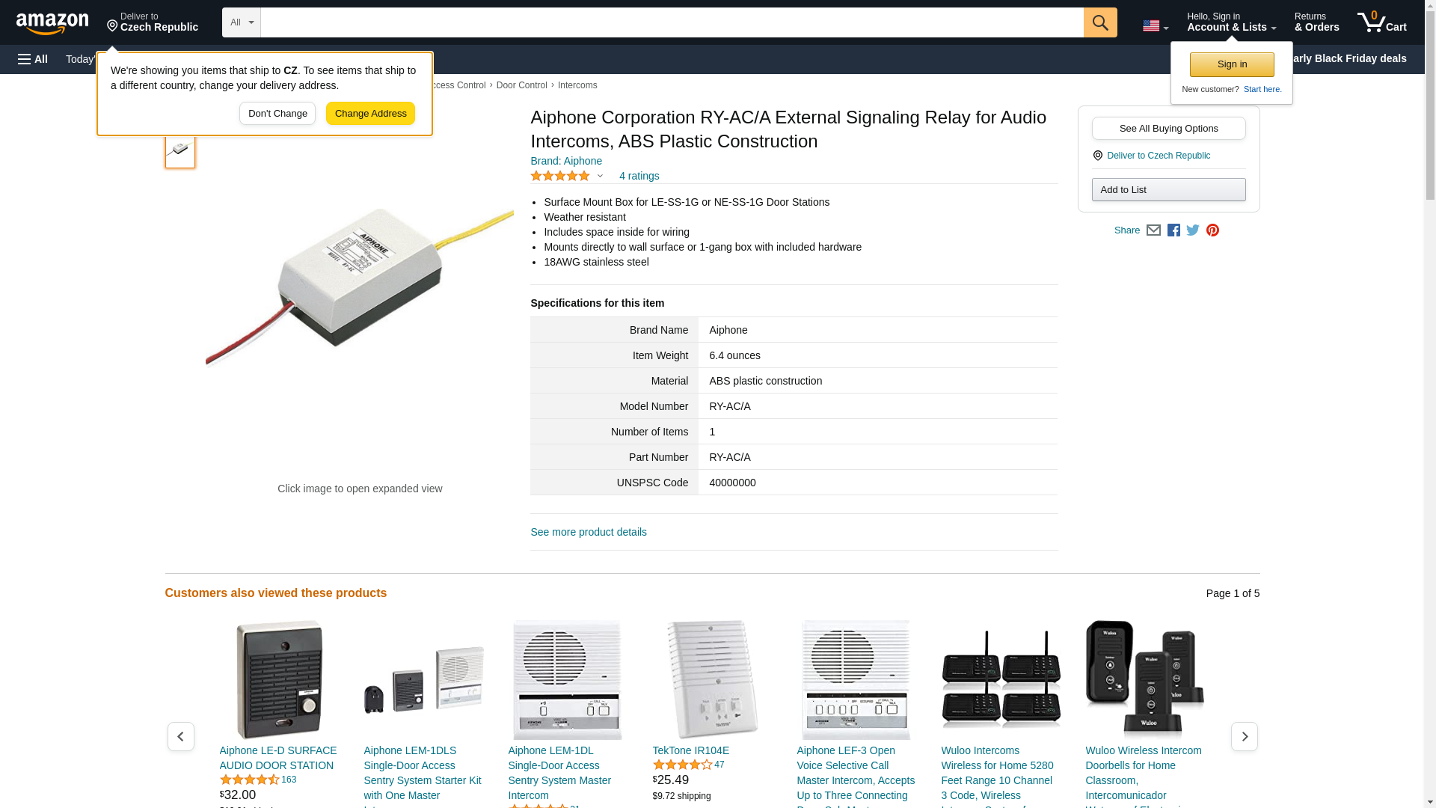
Task: Click Change Address button
Action: [x=370, y=114]
